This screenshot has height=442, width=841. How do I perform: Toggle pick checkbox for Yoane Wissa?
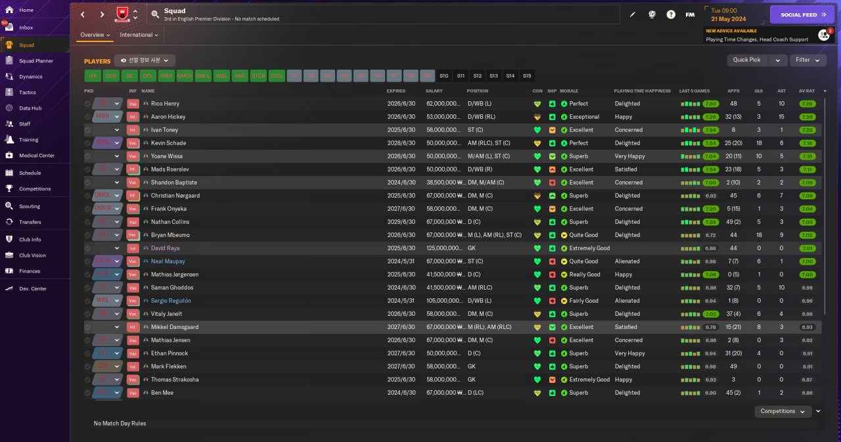(x=88, y=156)
